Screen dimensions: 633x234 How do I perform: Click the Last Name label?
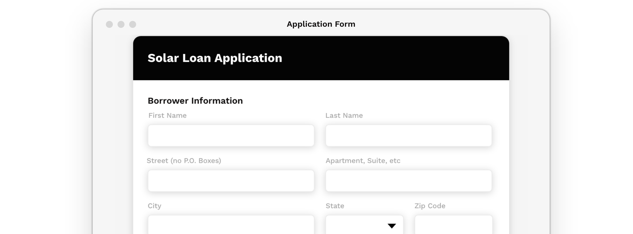tap(344, 115)
